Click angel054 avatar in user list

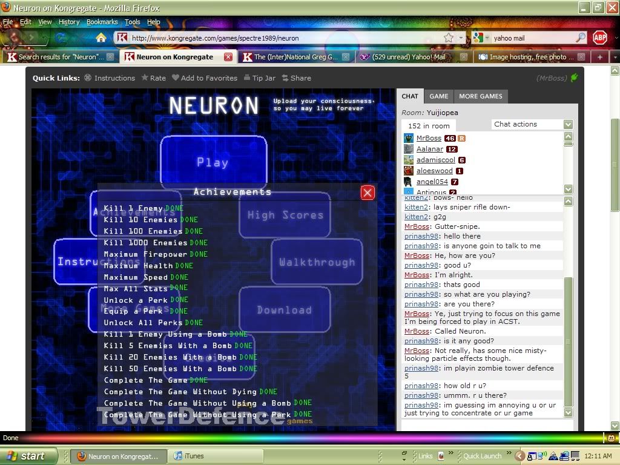409,182
